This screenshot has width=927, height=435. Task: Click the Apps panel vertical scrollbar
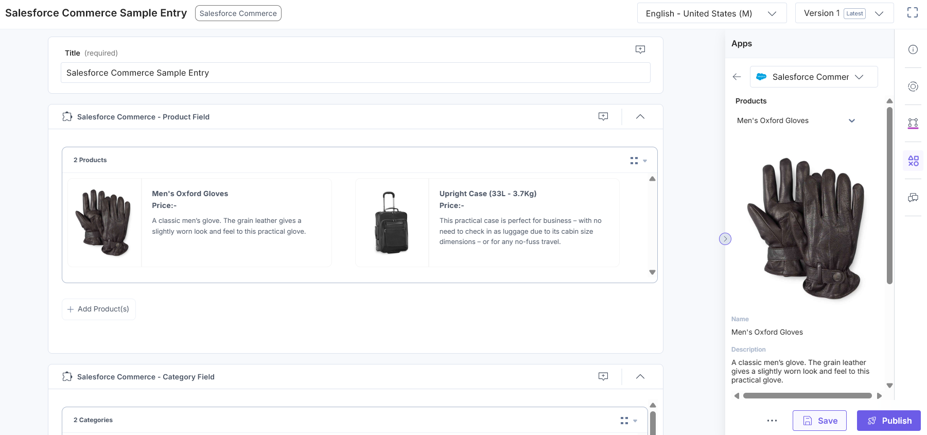(889, 195)
